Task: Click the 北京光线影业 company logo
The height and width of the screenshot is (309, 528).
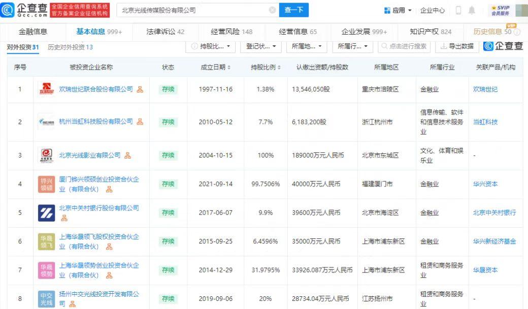Action: click(47, 156)
